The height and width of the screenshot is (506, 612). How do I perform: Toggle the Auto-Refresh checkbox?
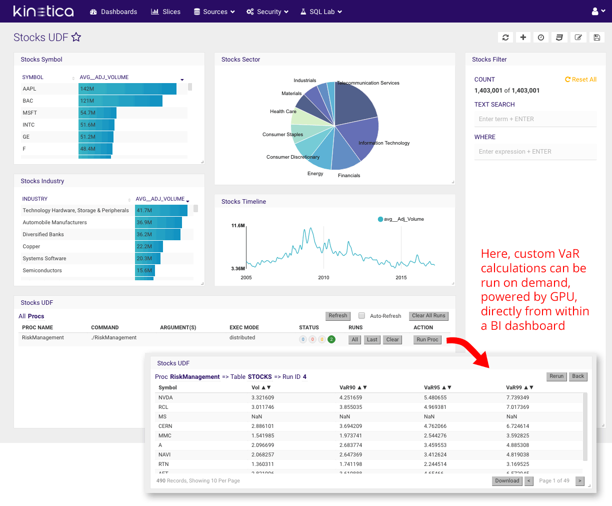(x=362, y=315)
